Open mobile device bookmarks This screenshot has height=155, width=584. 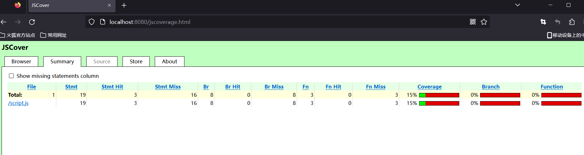click(x=565, y=35)
